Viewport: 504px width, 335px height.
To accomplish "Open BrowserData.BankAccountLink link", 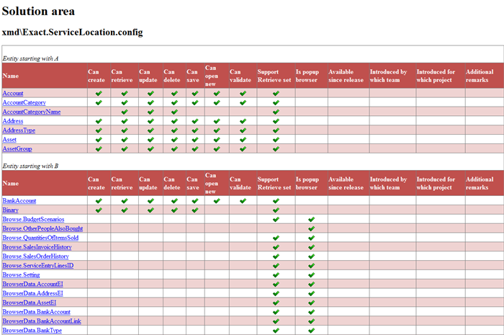I will 42,321.
